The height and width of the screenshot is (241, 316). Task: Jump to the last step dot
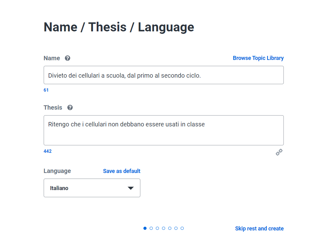click(x=182, y=228)
